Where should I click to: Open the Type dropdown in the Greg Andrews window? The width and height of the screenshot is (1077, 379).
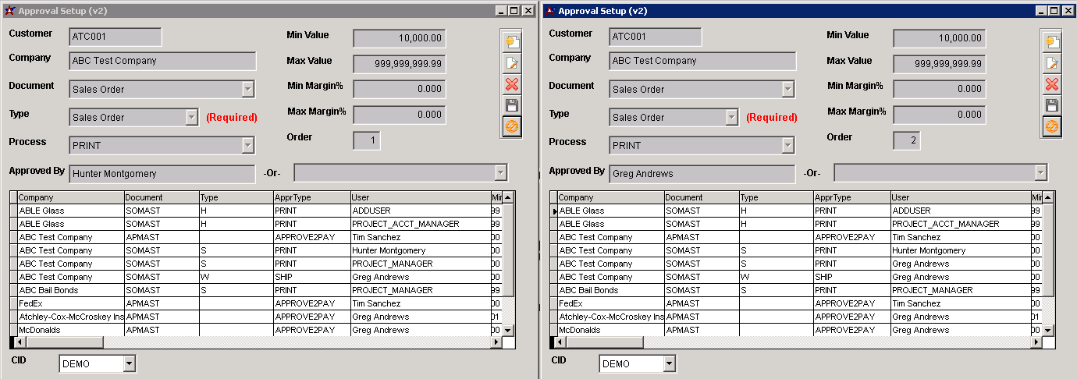(731, 117)
